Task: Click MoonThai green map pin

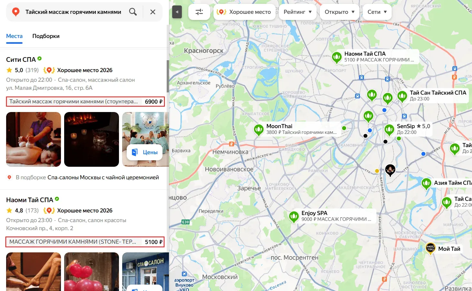Action: [x=259, y=130]
